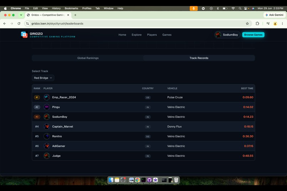Click the US country badge
Screen dimensions: 287x191
click(x=148, y=97)
